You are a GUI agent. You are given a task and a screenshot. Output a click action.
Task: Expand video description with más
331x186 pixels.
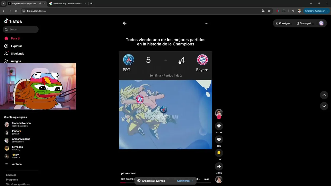[207, 179]
